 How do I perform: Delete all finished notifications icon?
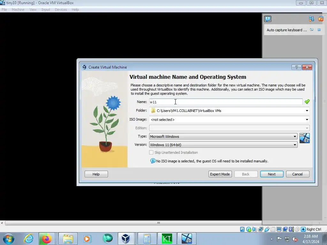tap(321, 19)
